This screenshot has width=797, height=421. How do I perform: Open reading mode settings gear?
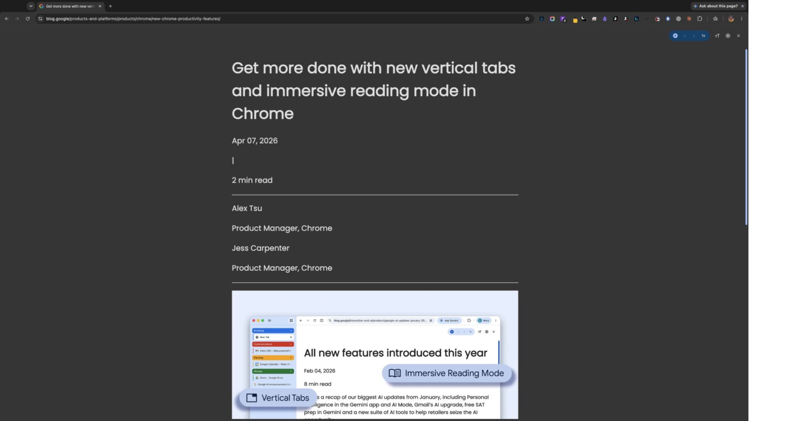(728, 36)
